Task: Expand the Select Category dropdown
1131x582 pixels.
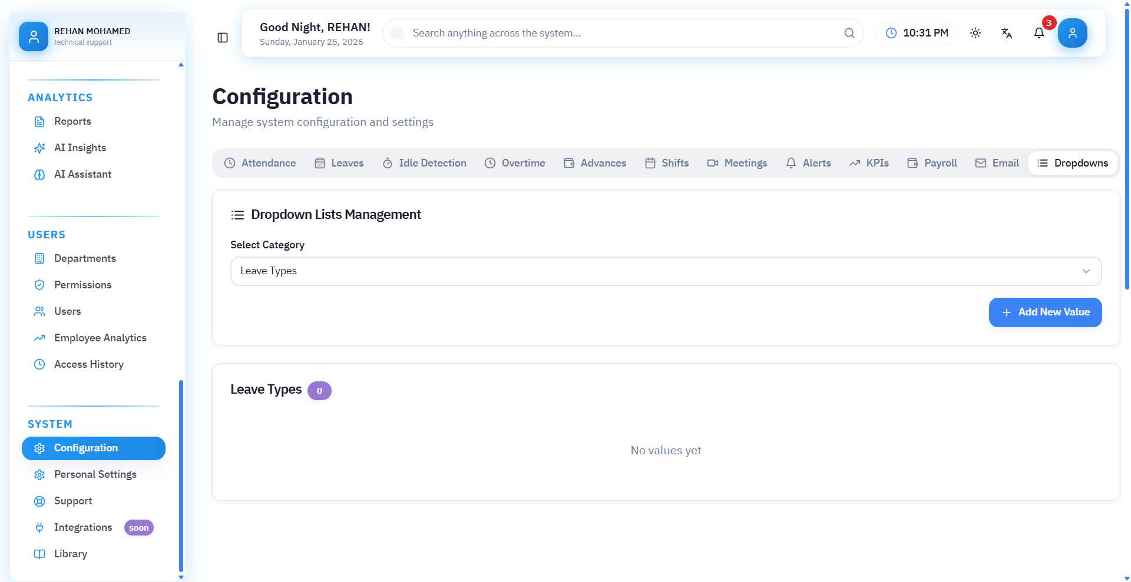Action: pos(666,271)
